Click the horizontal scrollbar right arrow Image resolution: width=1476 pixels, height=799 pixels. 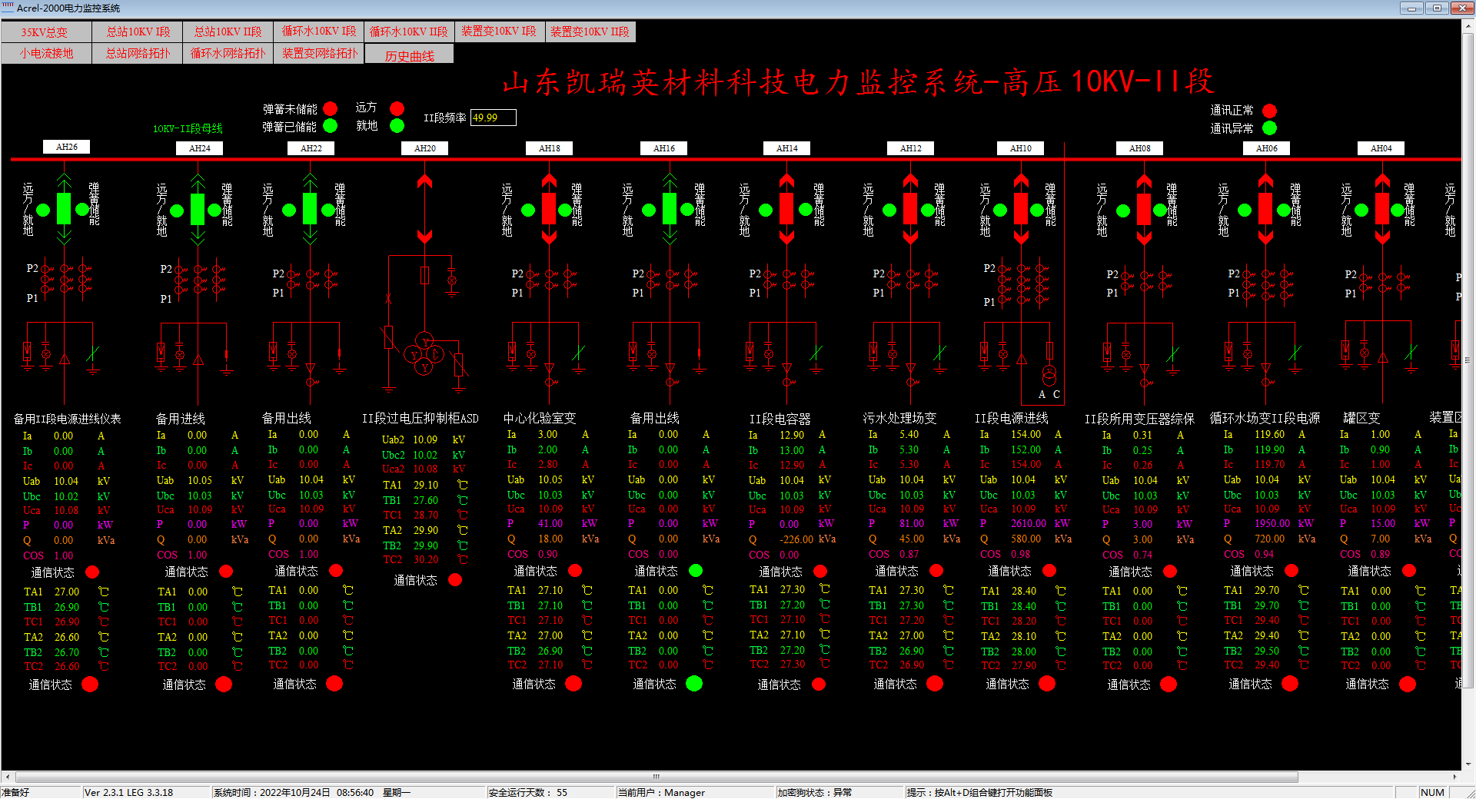point(1454,777)
